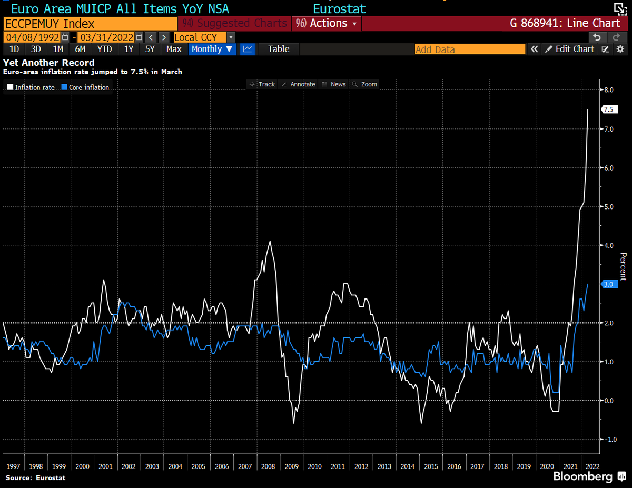
Task: Click the blue 3.0 last-value label
Action: [609, 284]
